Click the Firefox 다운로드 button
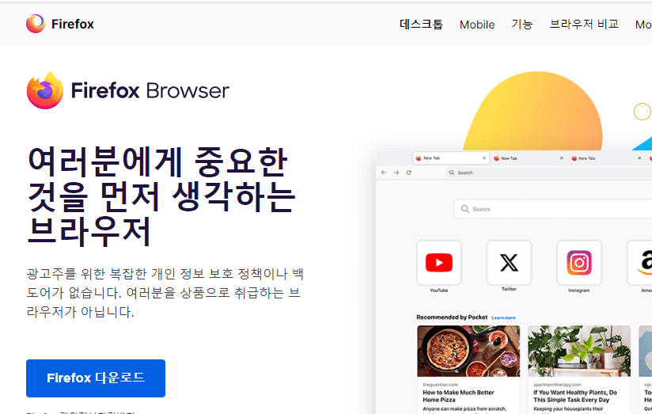The height and width of the screenshot is (414, 652). point(96,378)
